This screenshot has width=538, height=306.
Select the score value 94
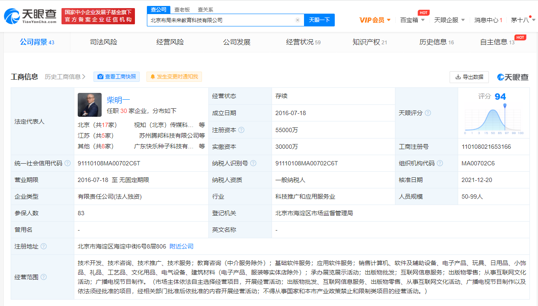click(x=500, y=97)
